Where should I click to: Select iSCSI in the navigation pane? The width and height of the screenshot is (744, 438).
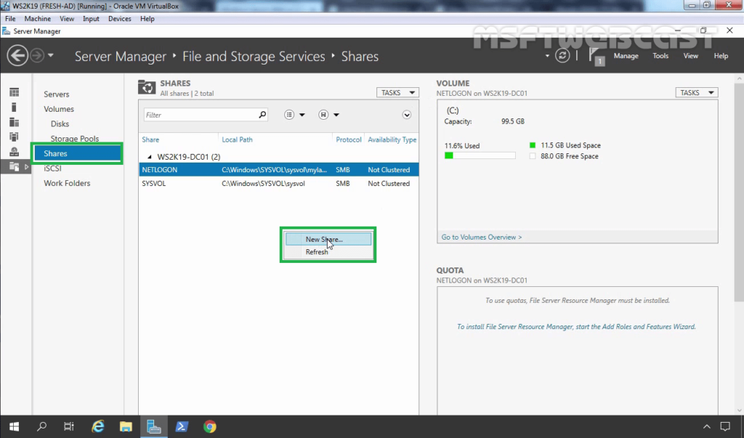(52, 168)
